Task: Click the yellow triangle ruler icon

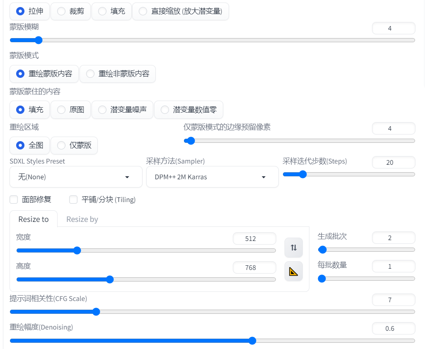Action: (294, 271)
